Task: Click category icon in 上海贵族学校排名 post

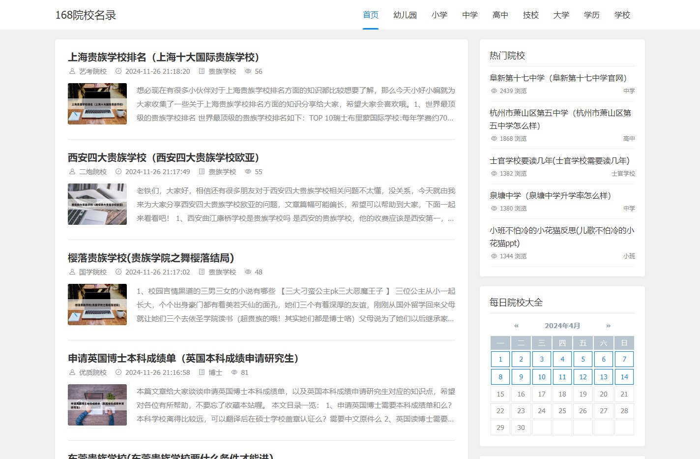Action: [x=202, y=71]
